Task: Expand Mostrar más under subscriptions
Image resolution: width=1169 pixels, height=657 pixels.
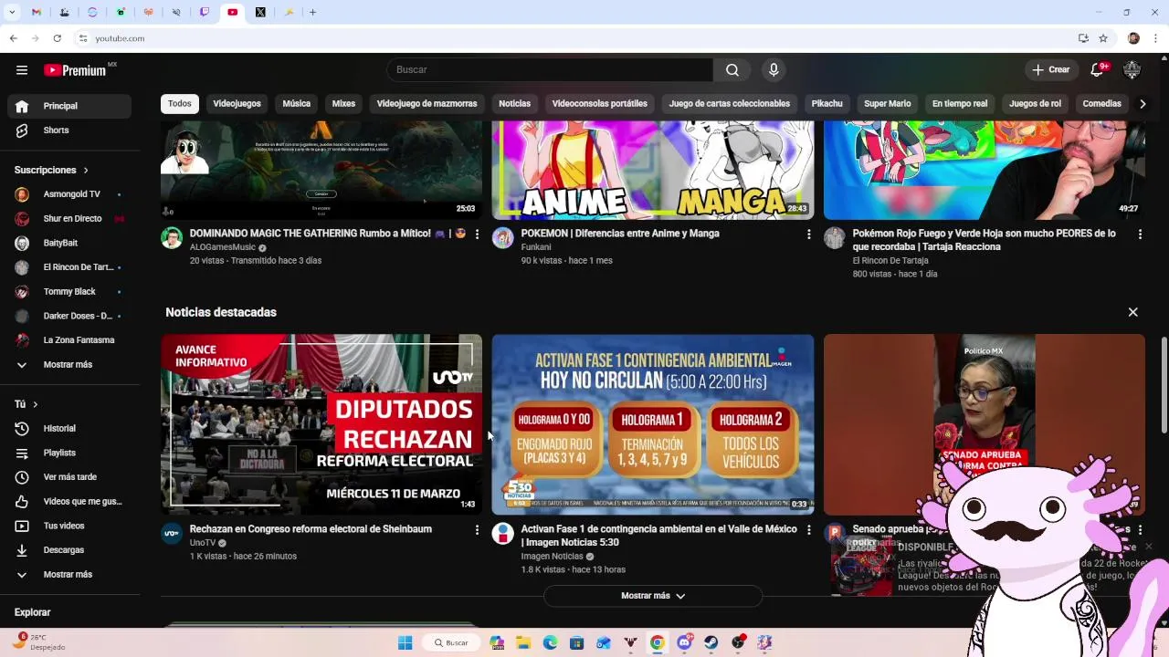Action: click(x=69, y=365)
